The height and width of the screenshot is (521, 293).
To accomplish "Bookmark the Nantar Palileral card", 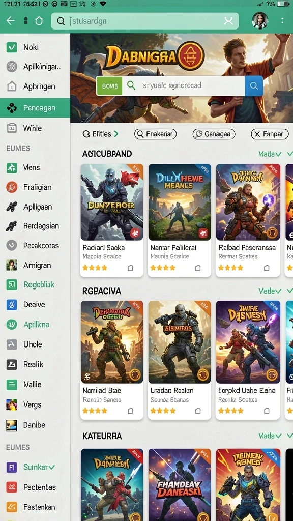I will pyautogui.click(x=198, y=268).
